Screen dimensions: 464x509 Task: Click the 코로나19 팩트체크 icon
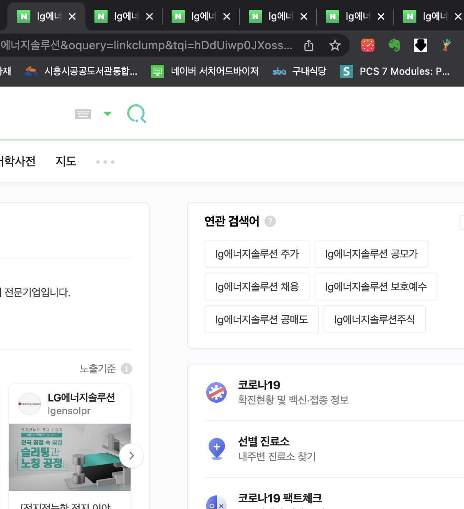[216, 502]
